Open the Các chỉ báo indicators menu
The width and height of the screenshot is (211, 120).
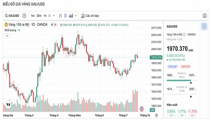pyautogui.click(x=90, y=16)
